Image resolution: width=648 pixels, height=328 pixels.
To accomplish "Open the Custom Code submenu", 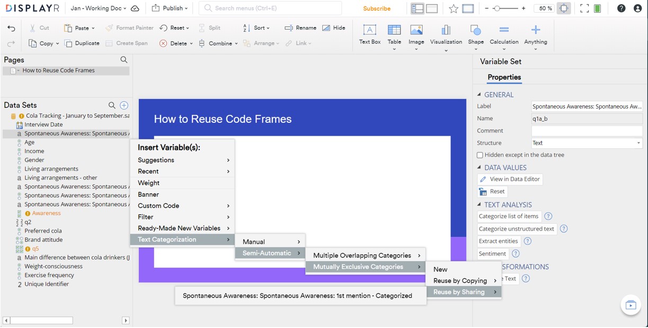I will tap(182, 206).
